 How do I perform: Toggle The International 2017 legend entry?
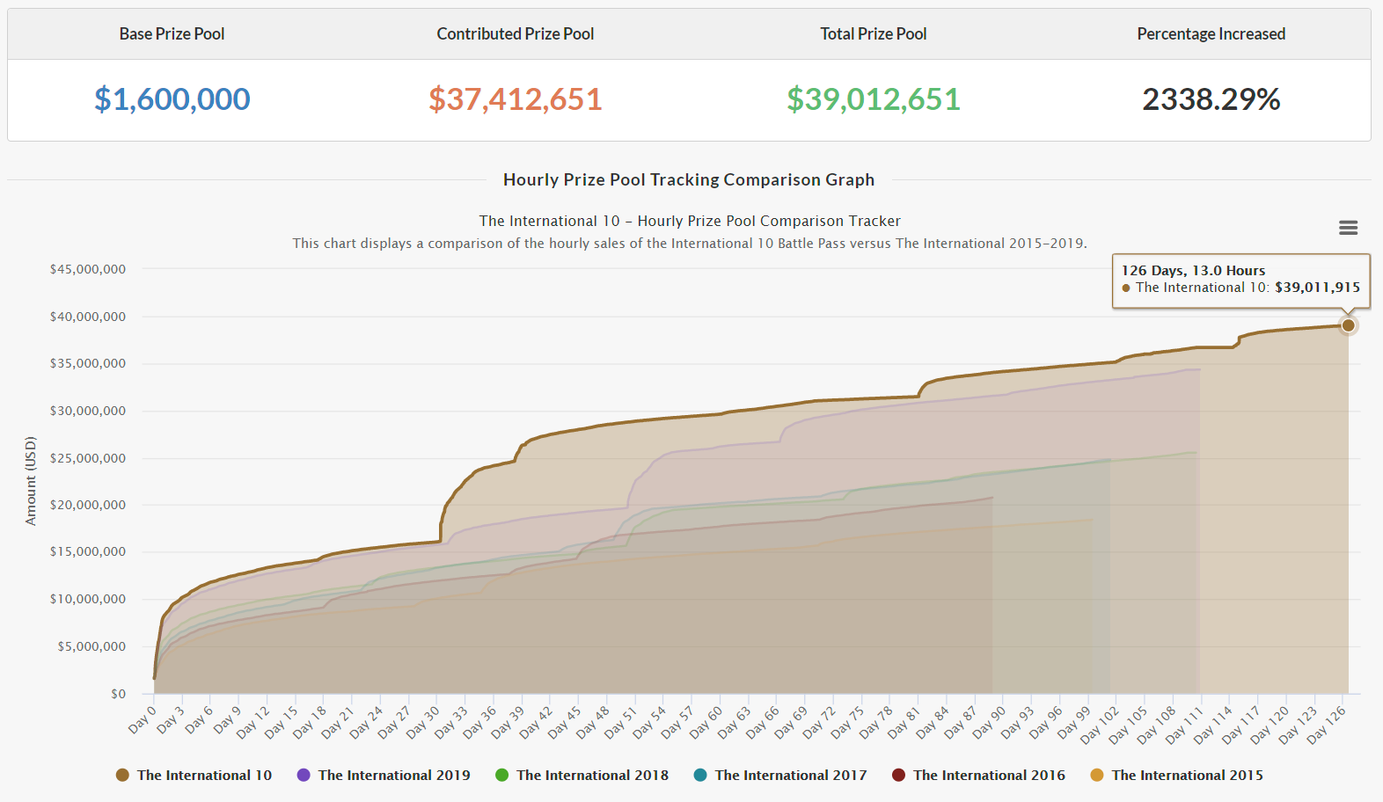click(x=790, y=775)
